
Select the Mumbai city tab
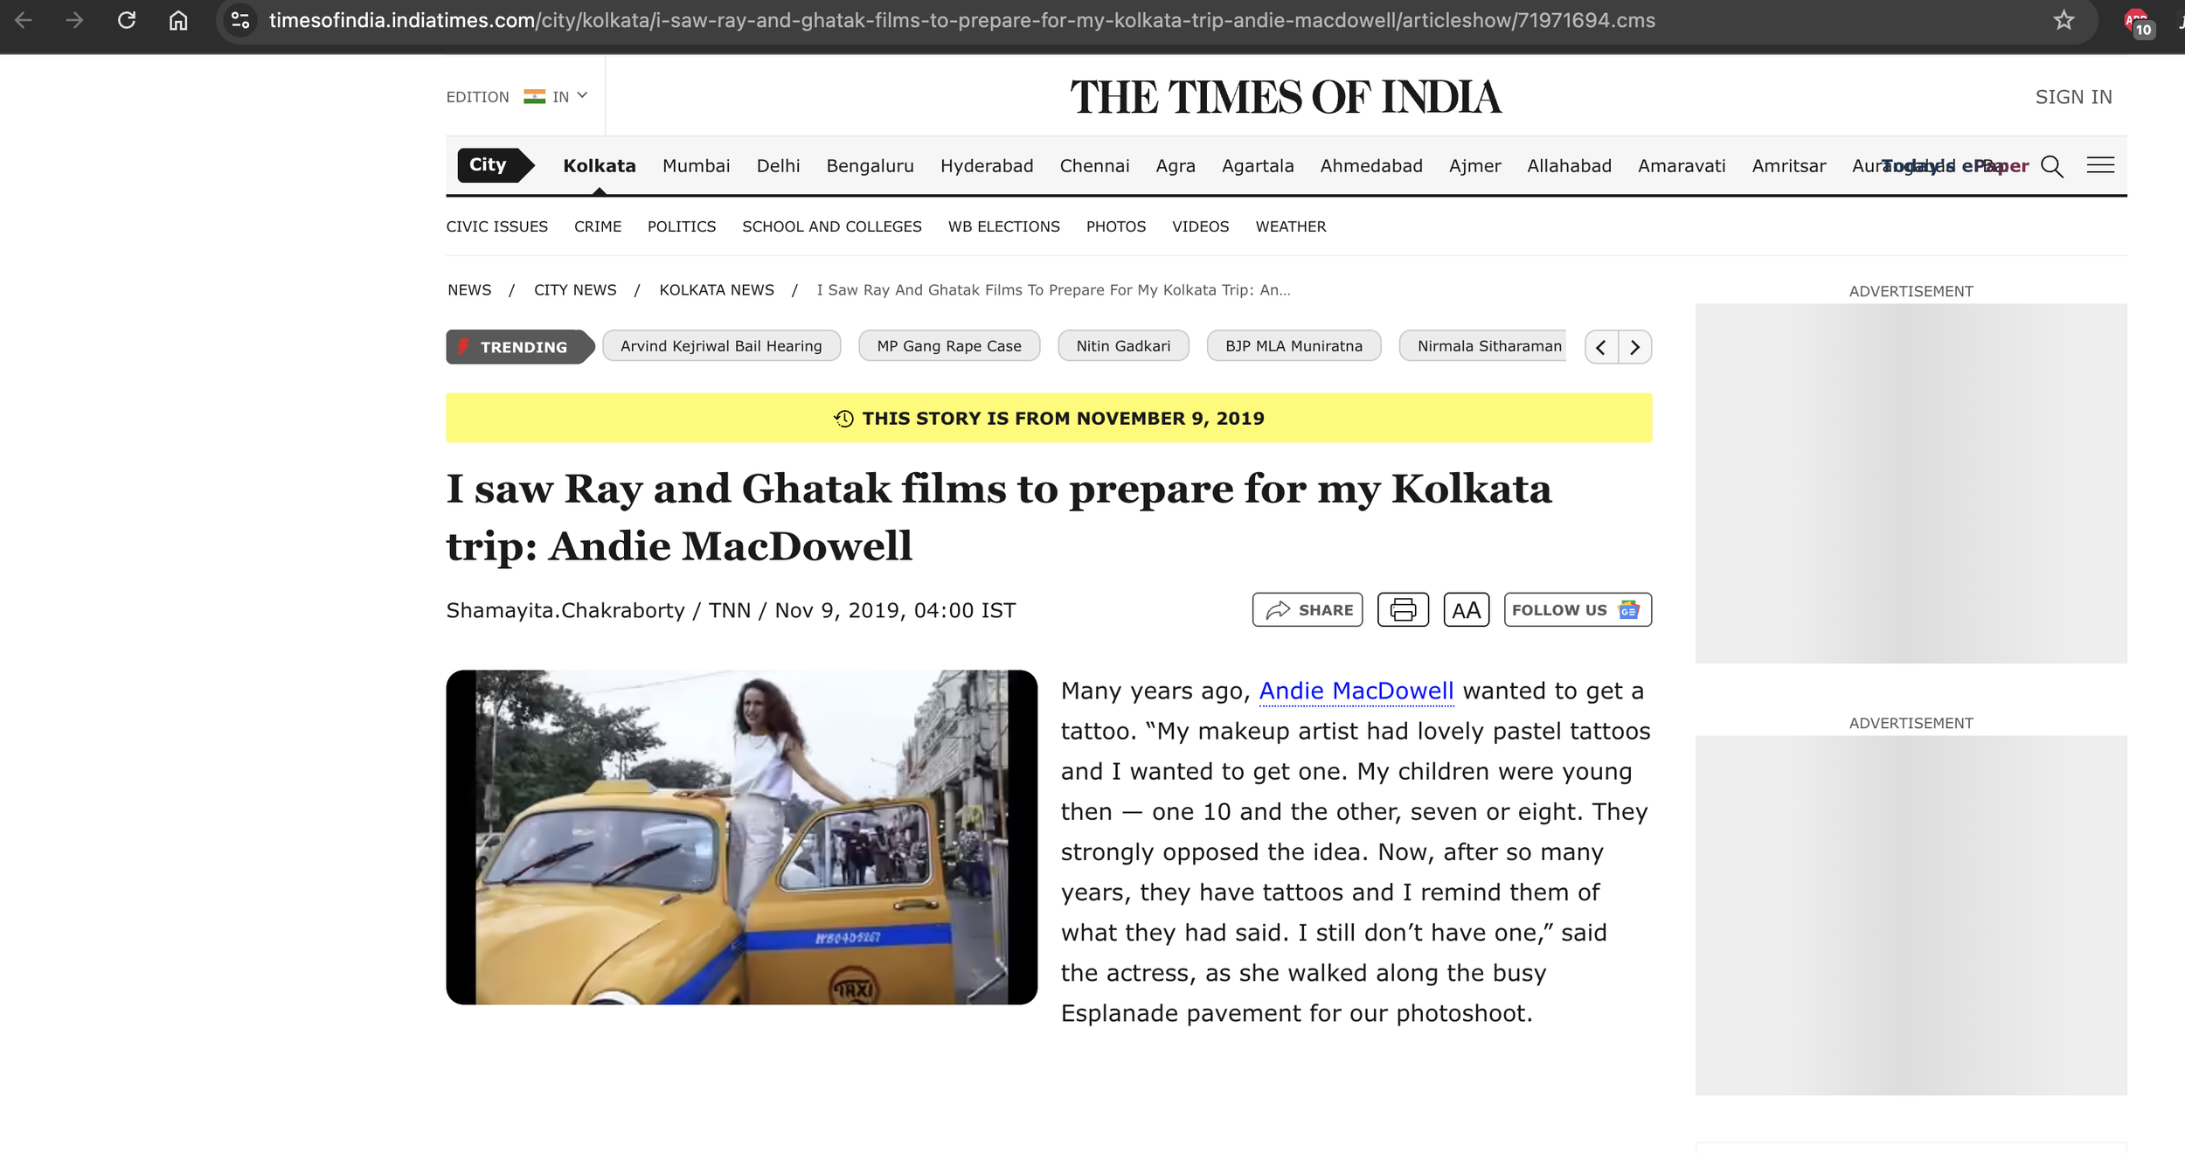(x=696, y=166)
